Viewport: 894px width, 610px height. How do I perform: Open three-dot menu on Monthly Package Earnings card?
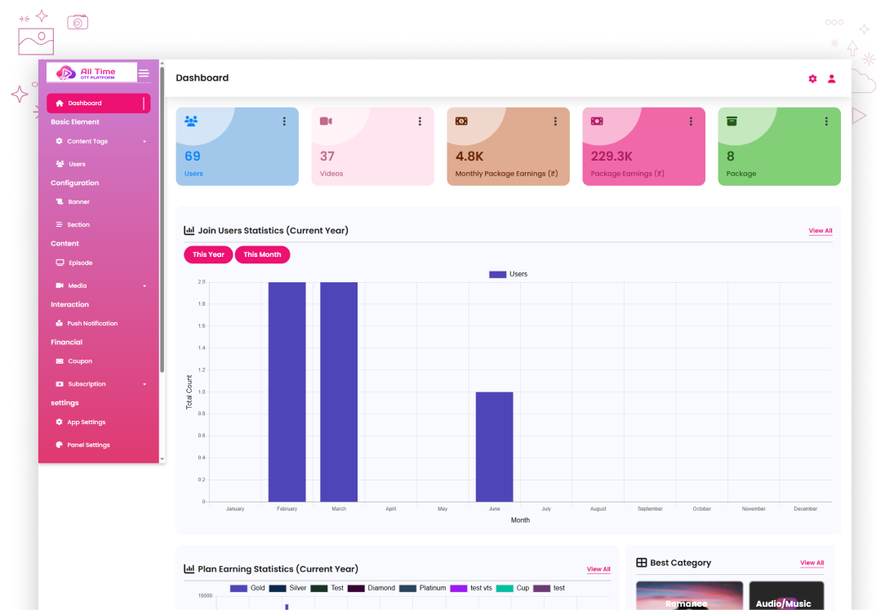pyautogui.click(x=555, y=122)
